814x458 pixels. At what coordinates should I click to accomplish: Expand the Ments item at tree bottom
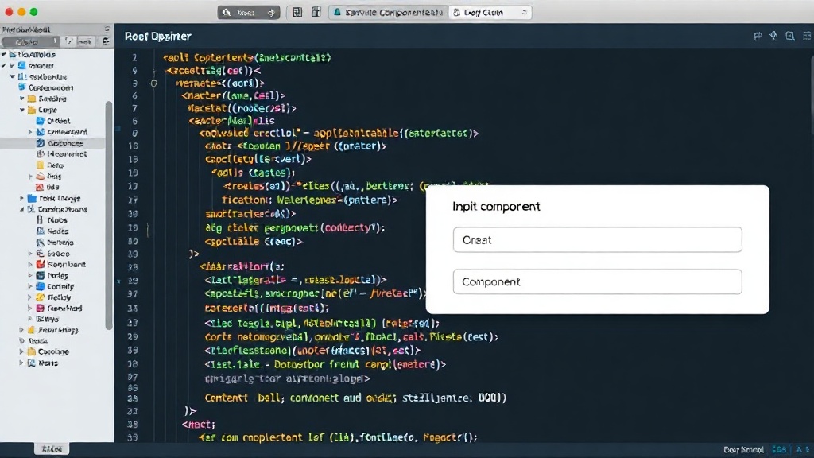tap(21, 363)
